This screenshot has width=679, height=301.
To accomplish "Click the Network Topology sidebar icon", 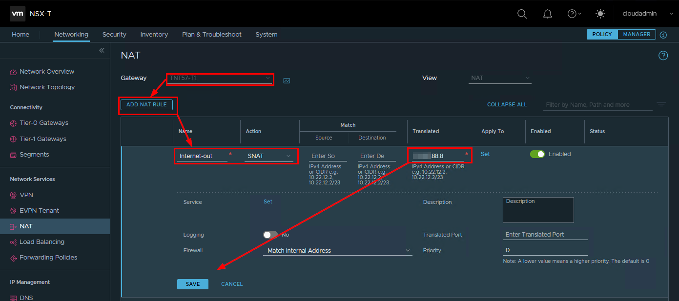I will click(x=13, y=87).
